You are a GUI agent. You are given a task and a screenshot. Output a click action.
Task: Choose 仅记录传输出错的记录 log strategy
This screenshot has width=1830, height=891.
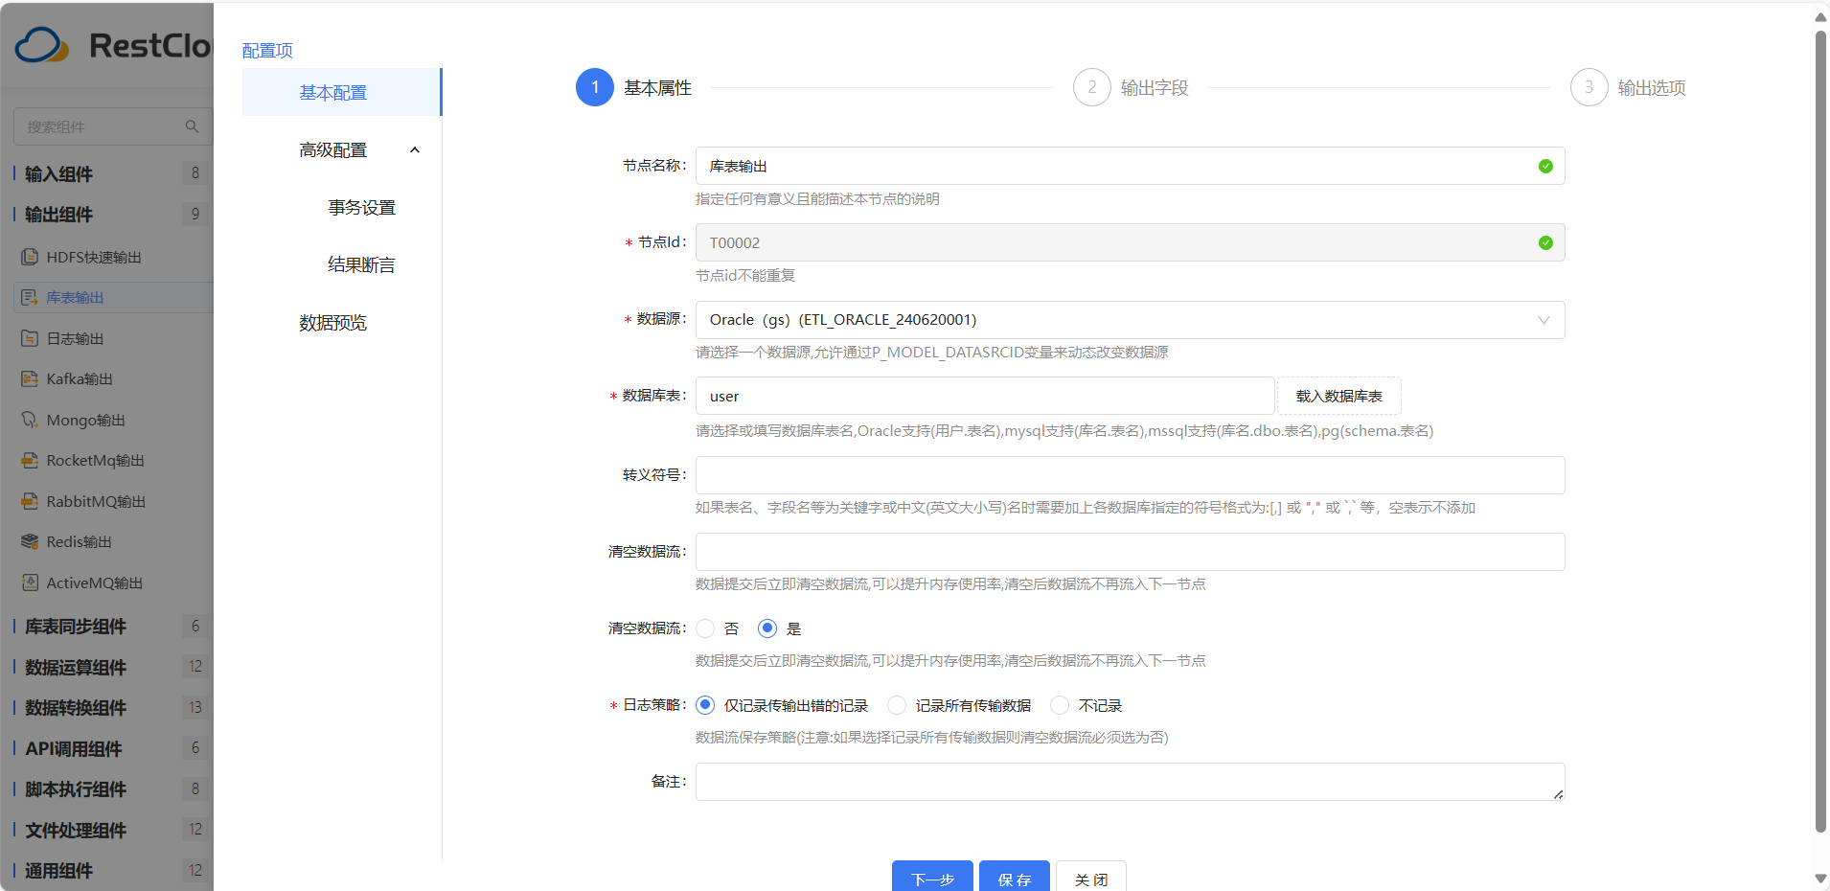(x=706, y=705)
